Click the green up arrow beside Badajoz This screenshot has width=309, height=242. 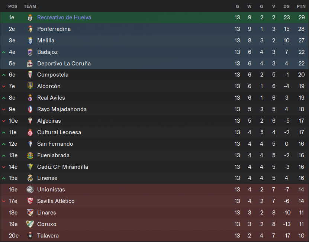4,52
